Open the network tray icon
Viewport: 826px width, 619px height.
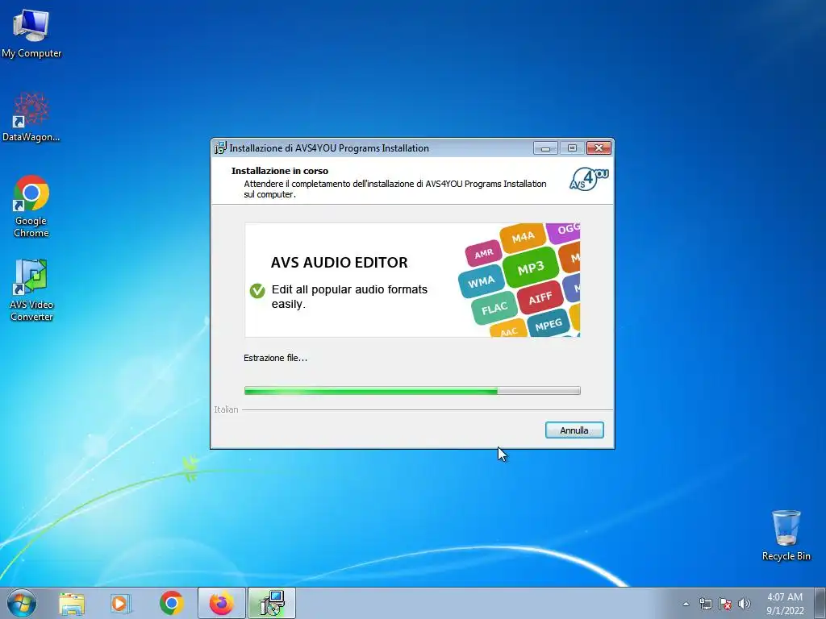click(705, 604)
